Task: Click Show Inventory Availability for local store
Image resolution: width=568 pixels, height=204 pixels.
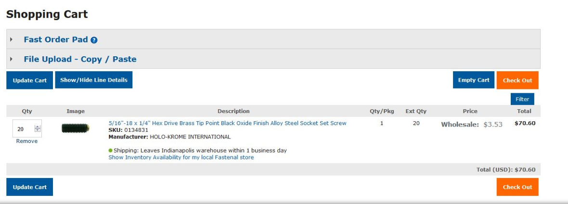Action: (181, 157)
